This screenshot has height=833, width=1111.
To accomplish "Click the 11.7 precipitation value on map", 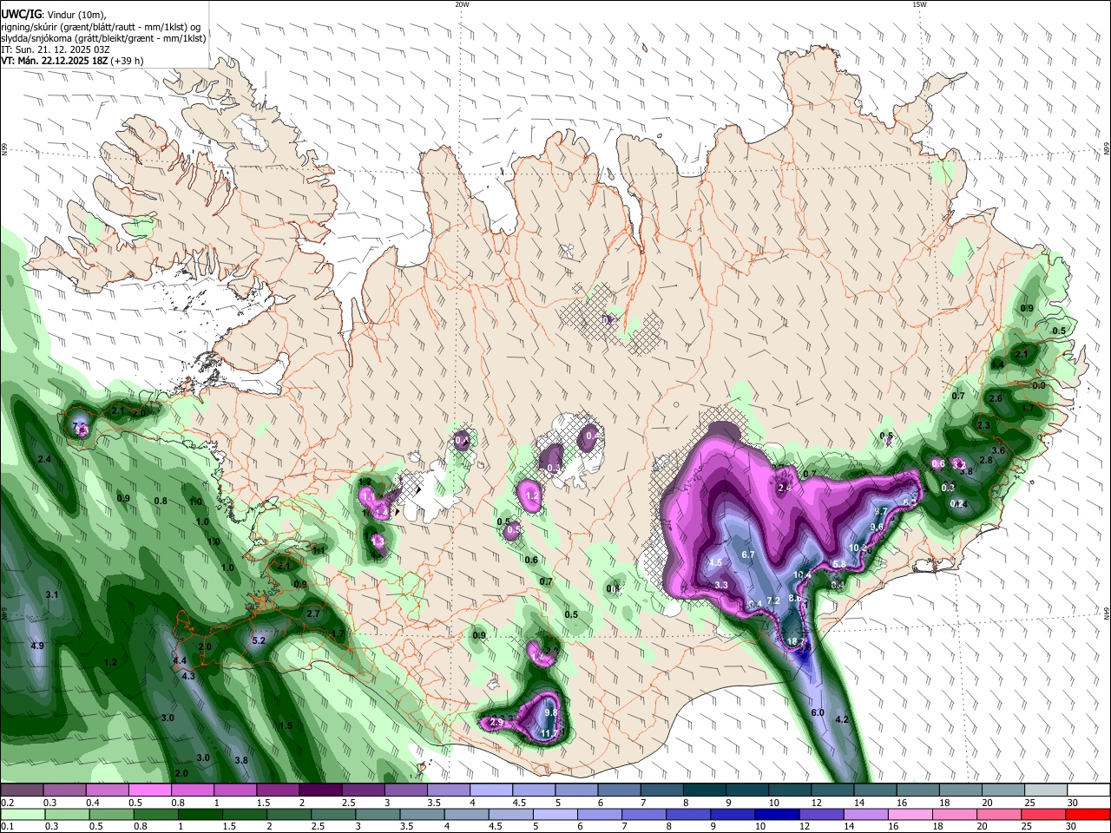I will (549, 734).
